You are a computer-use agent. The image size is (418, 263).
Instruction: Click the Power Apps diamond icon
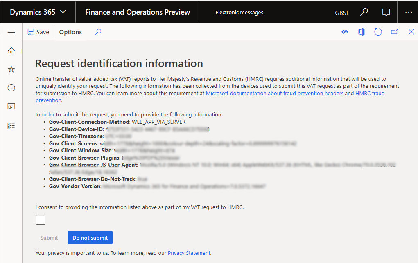point(345,32)
